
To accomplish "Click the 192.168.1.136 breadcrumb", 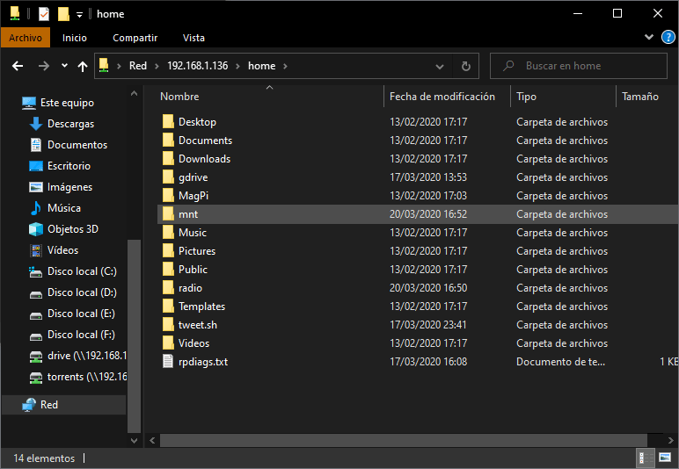I will (198, 66).
